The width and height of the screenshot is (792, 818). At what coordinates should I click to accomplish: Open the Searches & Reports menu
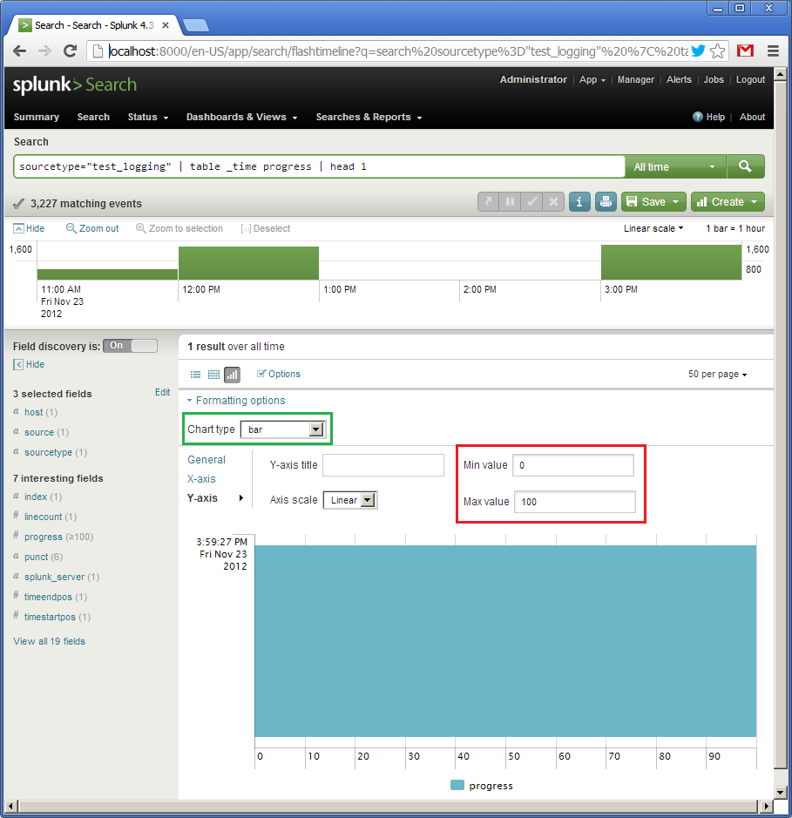coord(368,117)
